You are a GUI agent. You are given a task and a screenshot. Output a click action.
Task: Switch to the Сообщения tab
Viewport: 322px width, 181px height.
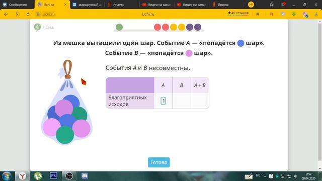click(17, 5)
